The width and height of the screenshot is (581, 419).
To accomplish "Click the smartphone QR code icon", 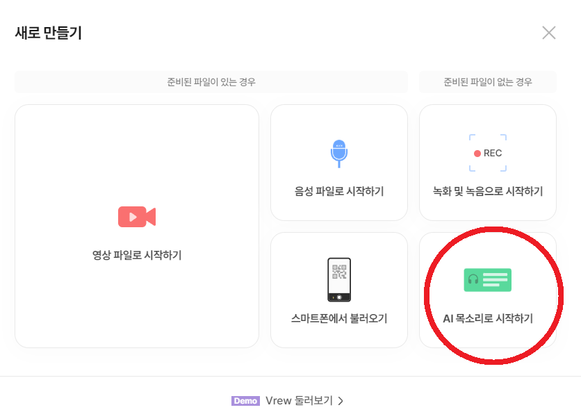I will pos(339,280).
